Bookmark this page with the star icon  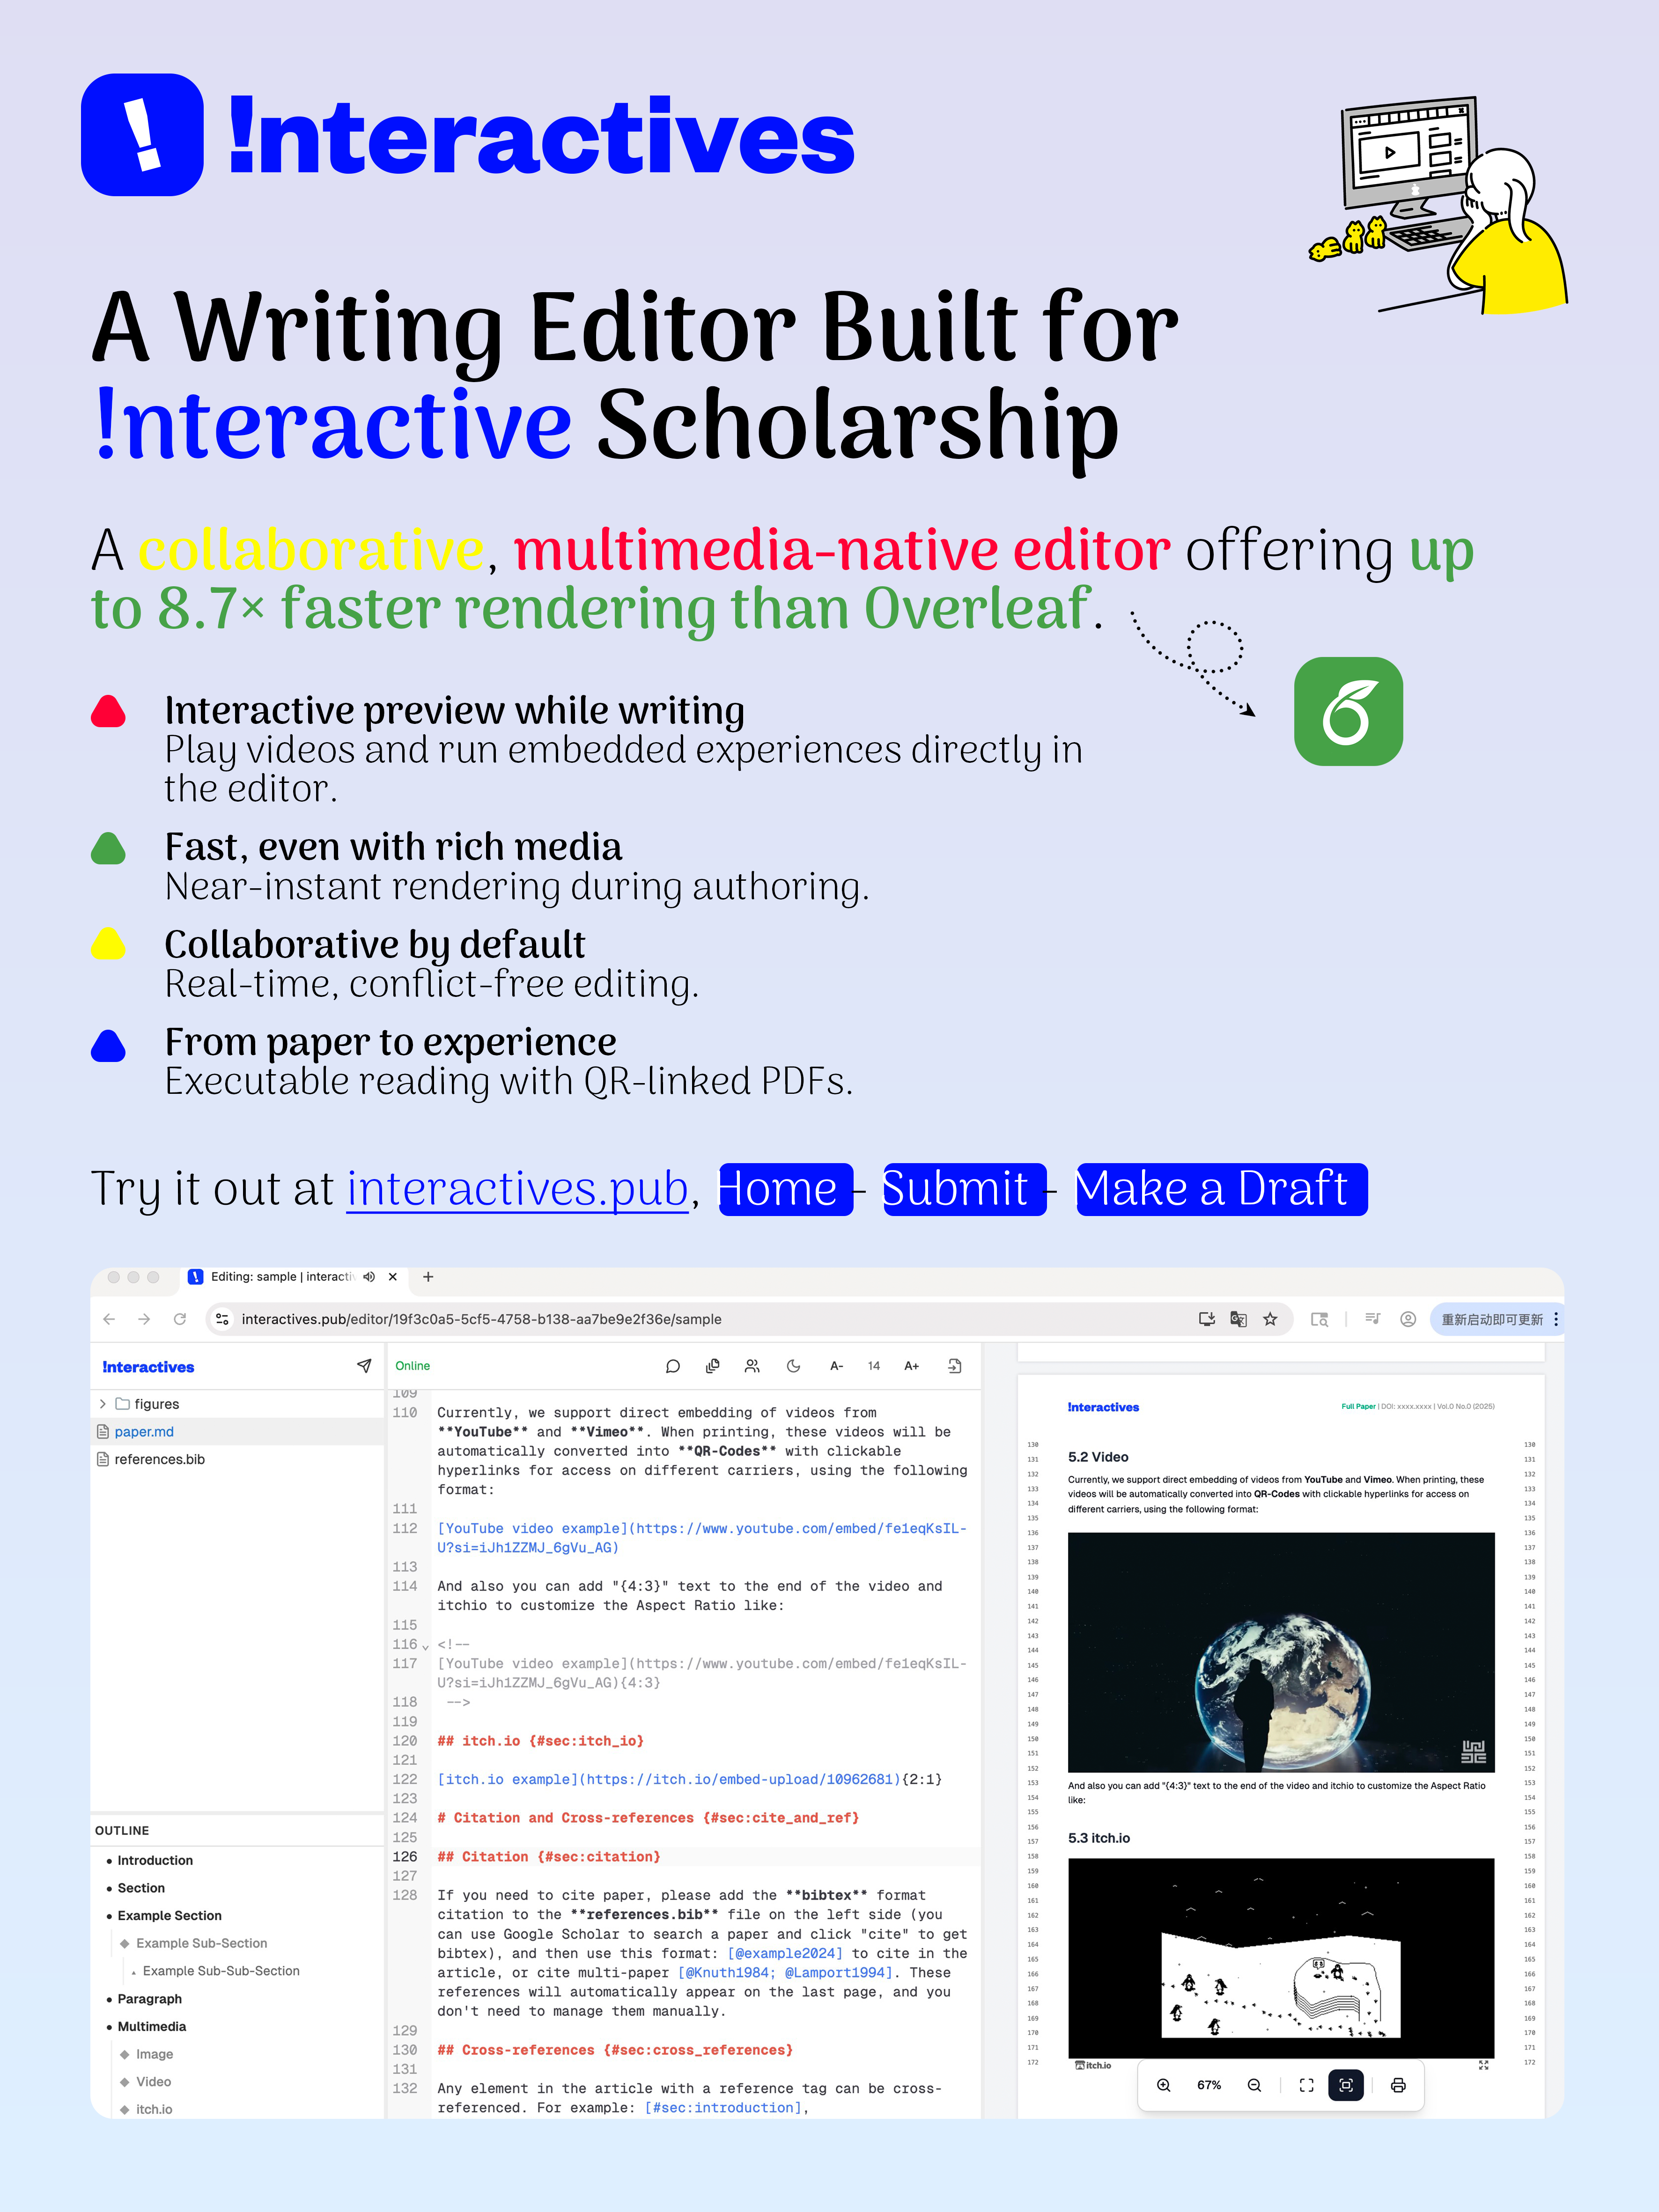pyautogui.click(x=1270, y=1319)
